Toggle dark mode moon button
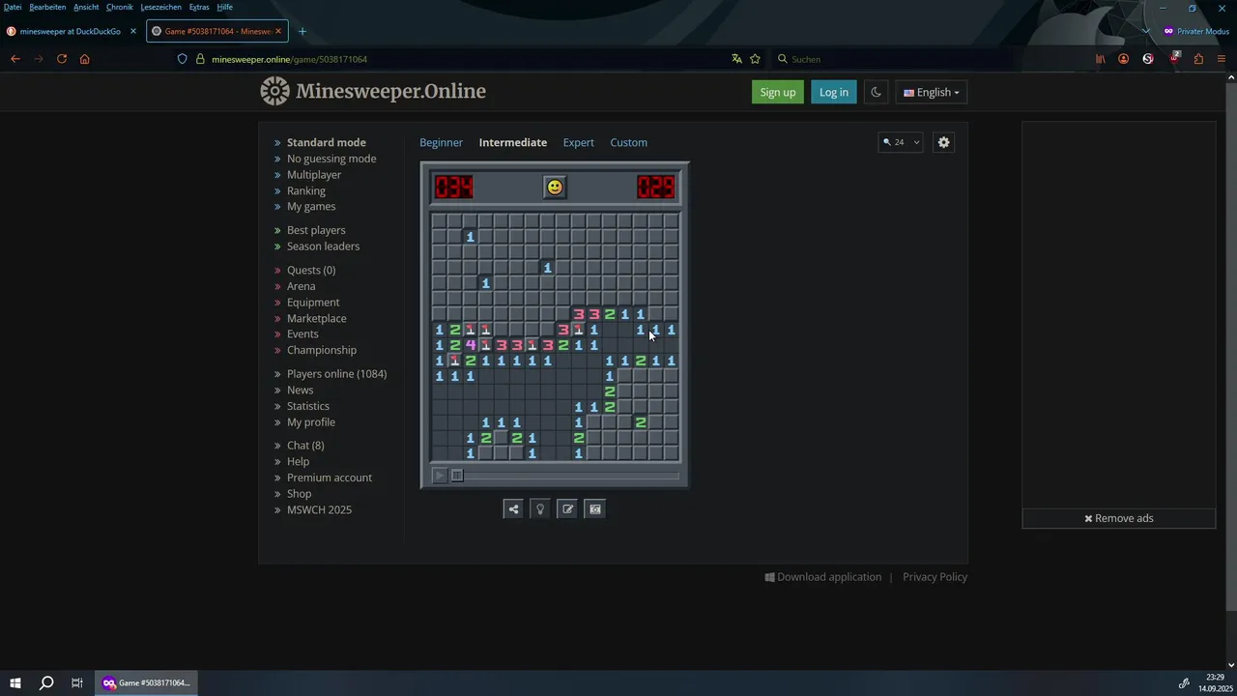 coord(876,92)
